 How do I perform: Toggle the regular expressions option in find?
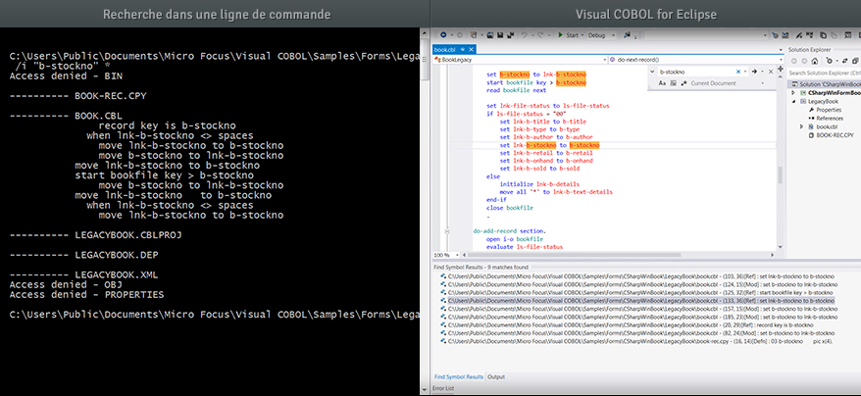point(684,84)
